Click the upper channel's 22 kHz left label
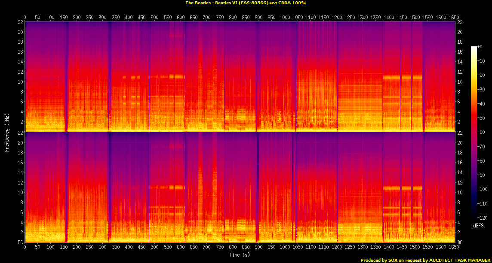Viewport: 492px width, 263px height. [x=20, y=22]
